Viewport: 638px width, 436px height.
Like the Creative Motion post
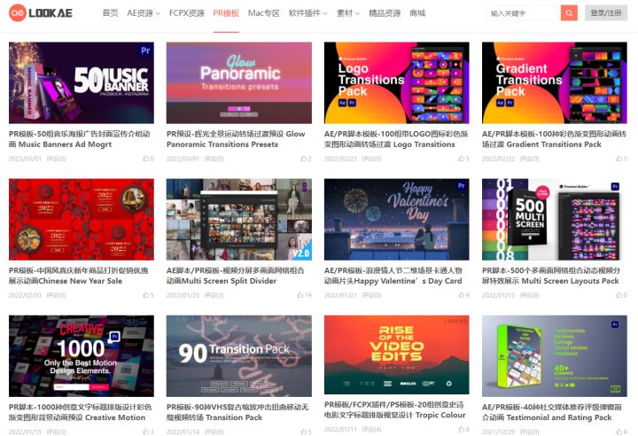pyautogui.click(x=149, y=432)
